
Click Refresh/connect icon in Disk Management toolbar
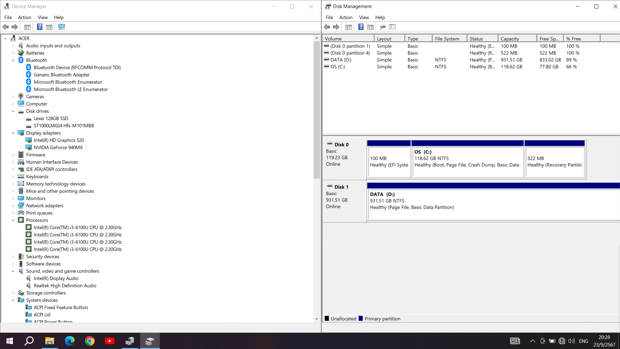383,27
